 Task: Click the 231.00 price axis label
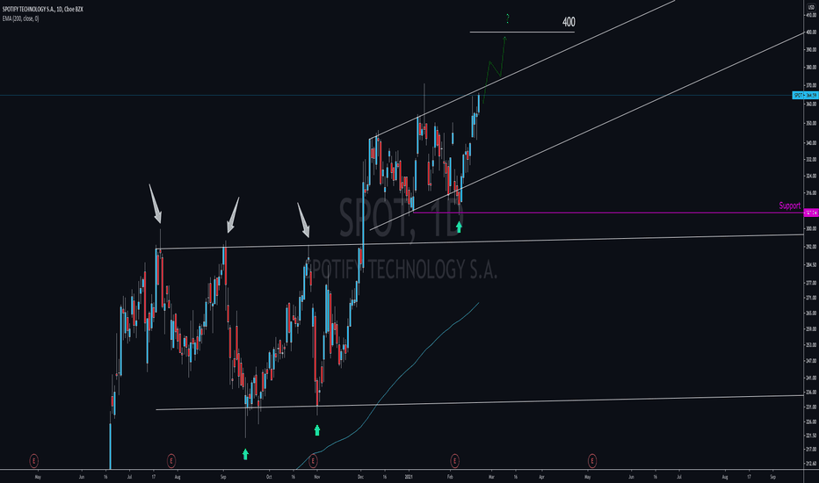[x=811, y=407]
